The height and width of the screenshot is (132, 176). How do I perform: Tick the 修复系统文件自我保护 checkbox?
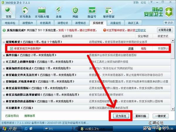[11, 49]
